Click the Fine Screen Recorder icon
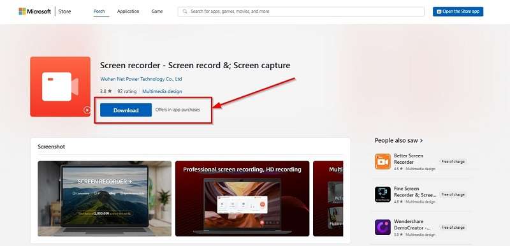This screenshot has width=510, height=246. (x=382, y=194)
